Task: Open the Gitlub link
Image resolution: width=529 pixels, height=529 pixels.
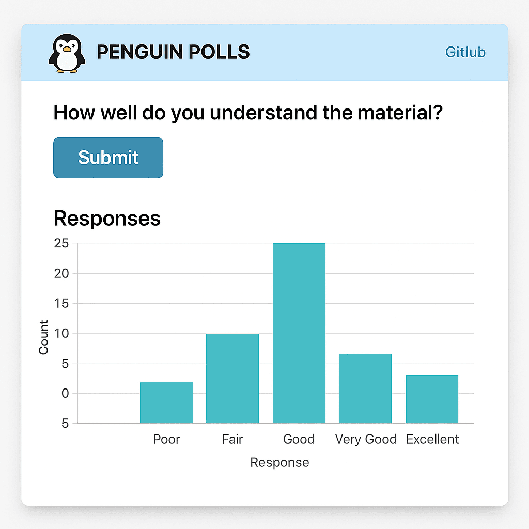Action: pyautogui.click(x=465, y=52)
